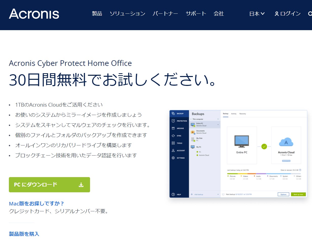Click the user icon beside ログイン

[277, 14]
